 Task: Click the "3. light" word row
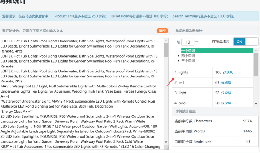point(192,93)
